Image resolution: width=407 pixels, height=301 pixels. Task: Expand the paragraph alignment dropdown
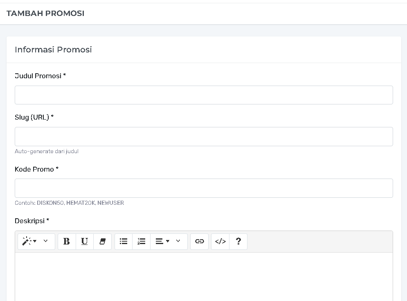[x=162, y=242]
